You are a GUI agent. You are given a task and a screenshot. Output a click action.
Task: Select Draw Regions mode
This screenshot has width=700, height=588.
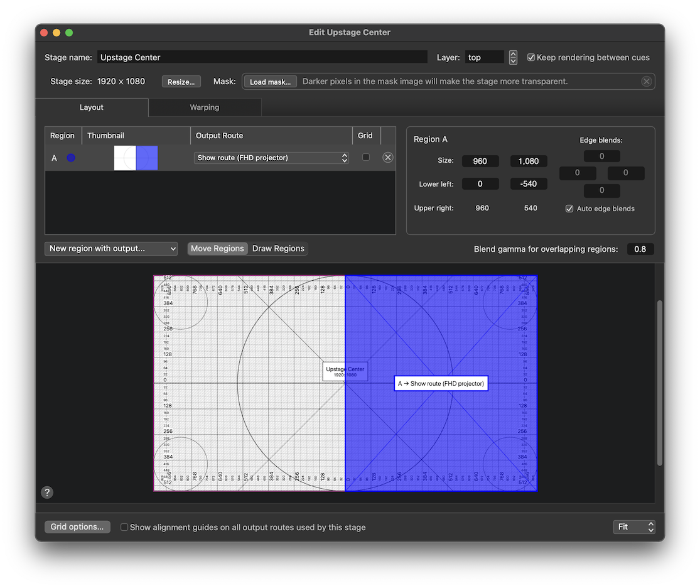[x=278, y=249]
